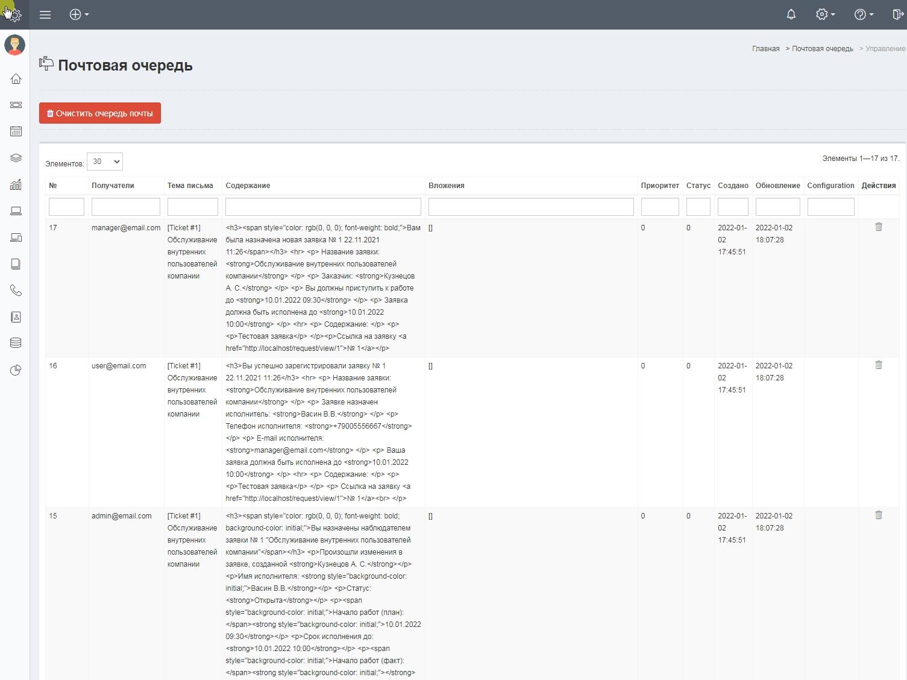Expand the settings gear dropdown
The image size is (907, 680).
click(825, 14)
